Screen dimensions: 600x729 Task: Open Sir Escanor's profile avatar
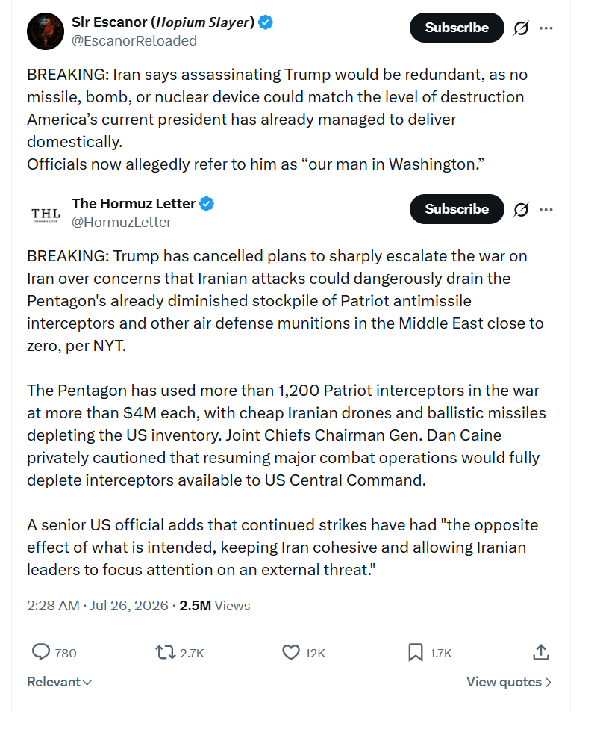point(45,31)
